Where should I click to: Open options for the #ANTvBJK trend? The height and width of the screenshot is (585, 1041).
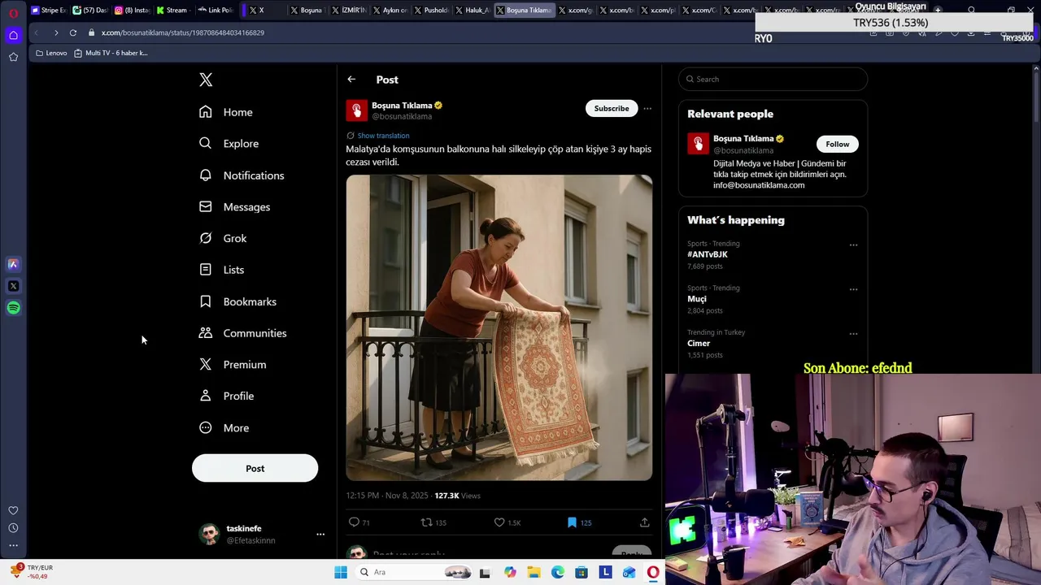pos(853,245)
